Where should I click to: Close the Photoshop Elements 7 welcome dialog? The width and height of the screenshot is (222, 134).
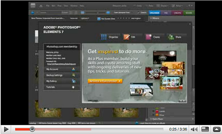coord(190,24)
